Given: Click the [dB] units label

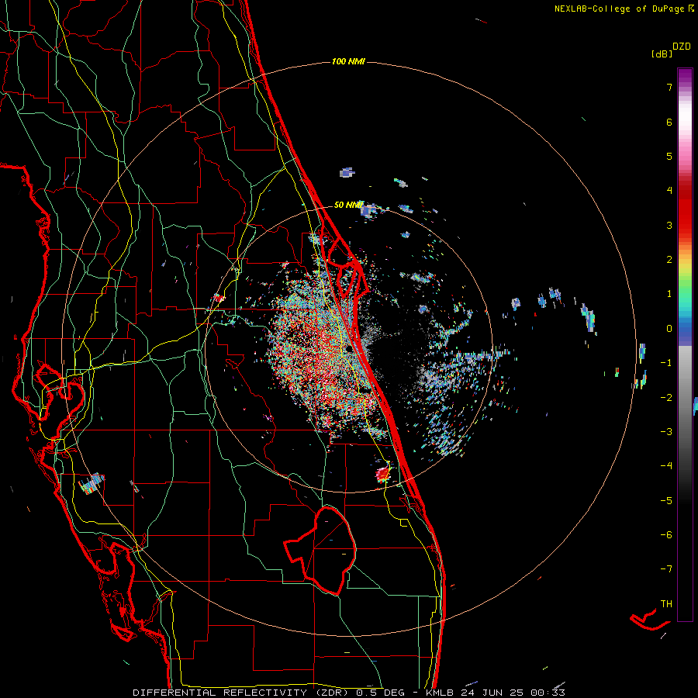Looking at the screenshot, I should [662, 54].
